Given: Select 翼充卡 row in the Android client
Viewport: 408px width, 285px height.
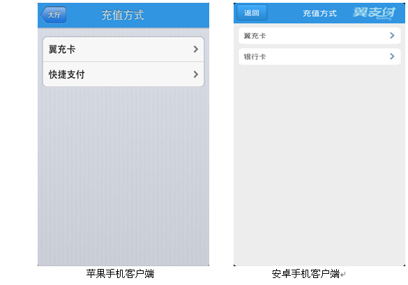Looking at the screenshot, I should click(x=319, y=36).
